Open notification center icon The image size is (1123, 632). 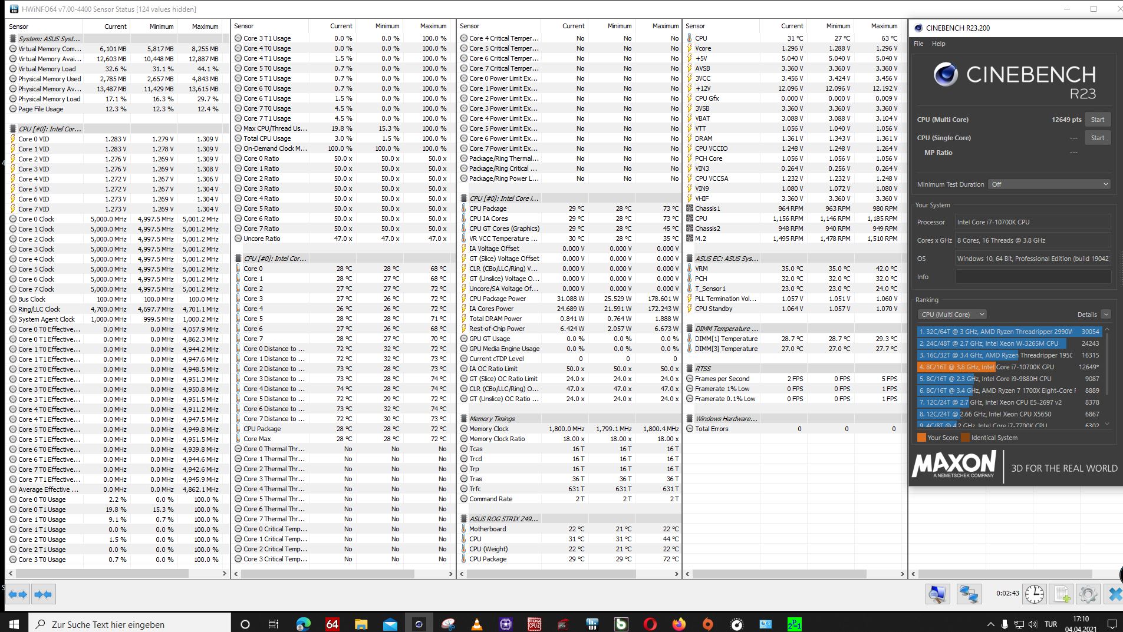[x=1112, y=624]
